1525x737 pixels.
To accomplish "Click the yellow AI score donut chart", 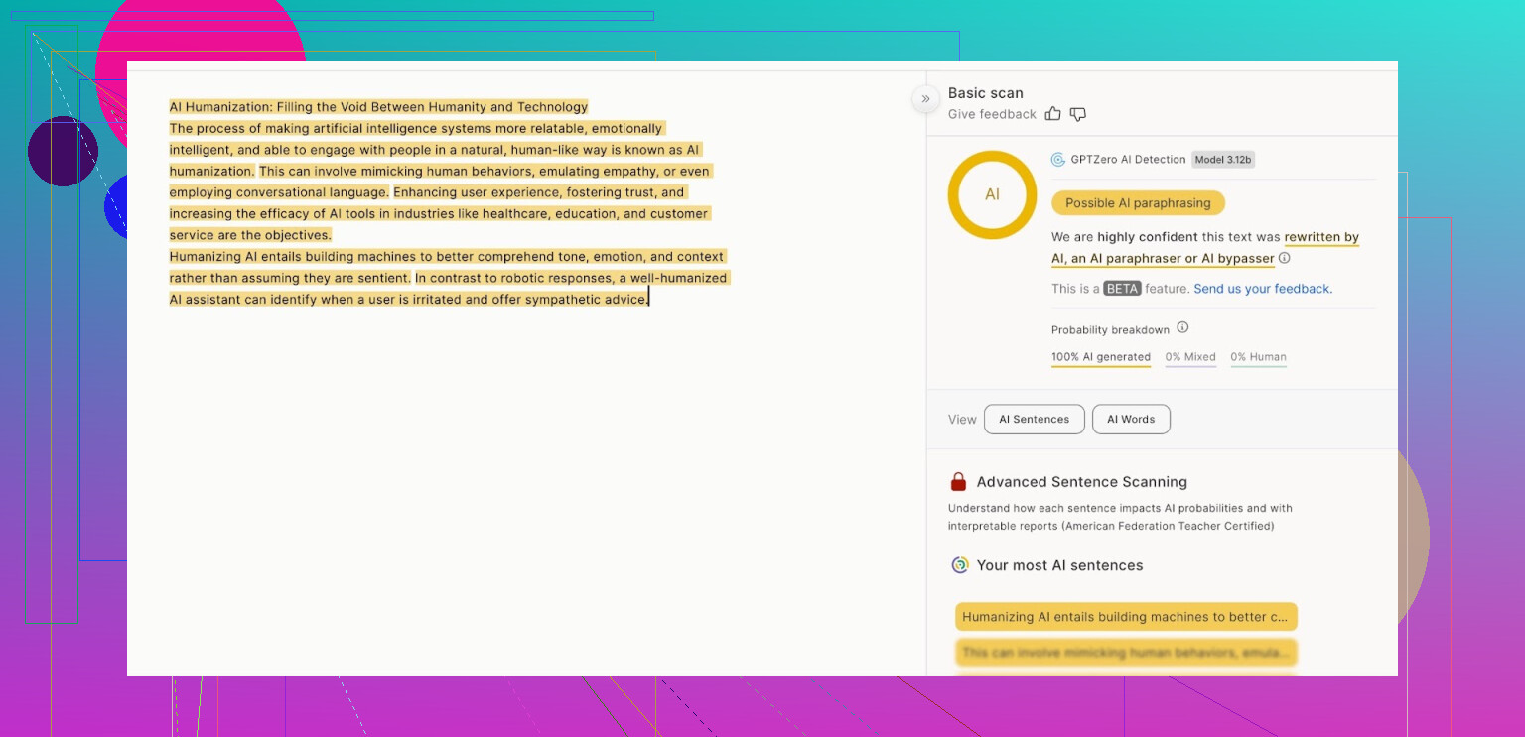I will click(x=992, y=194).
